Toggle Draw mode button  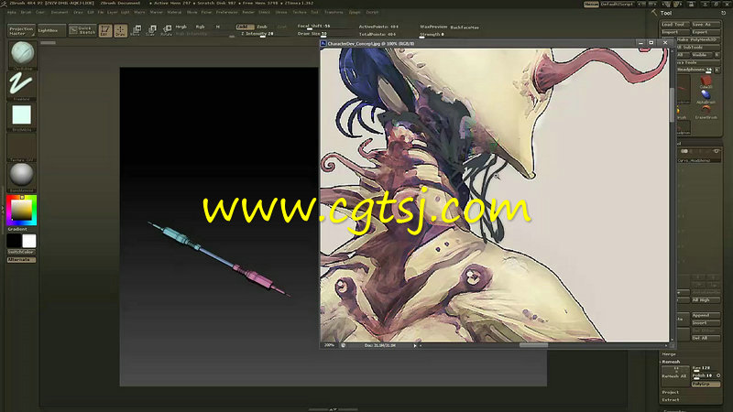tap(121, 30)
